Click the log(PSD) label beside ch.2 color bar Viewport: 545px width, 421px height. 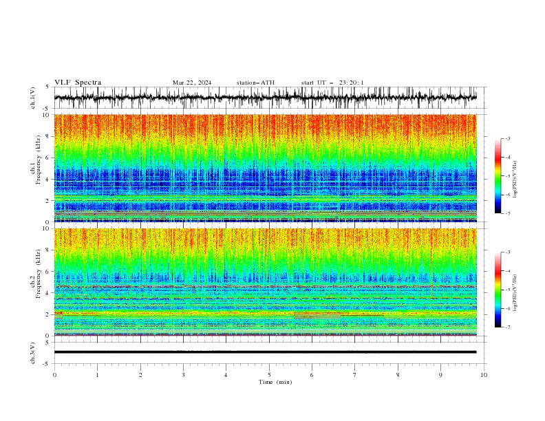pyautogui.click(x=515, y=292)
